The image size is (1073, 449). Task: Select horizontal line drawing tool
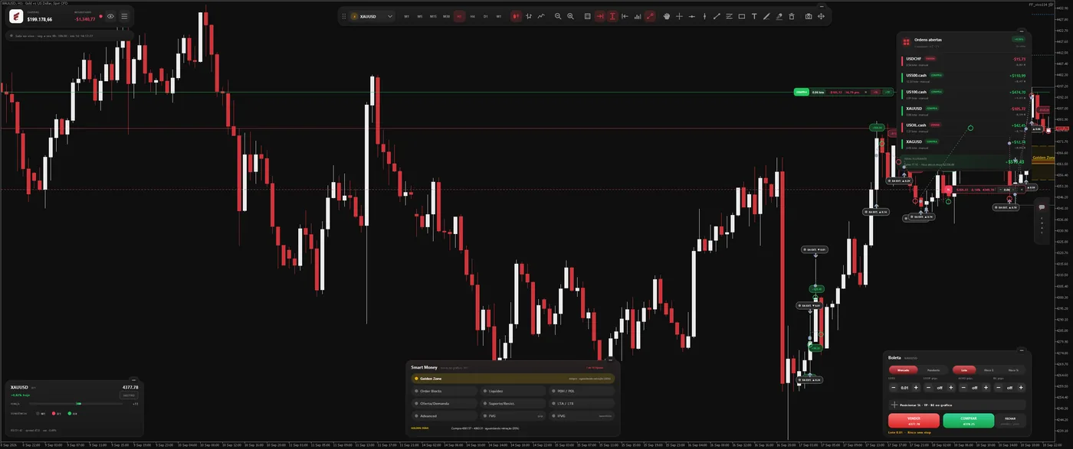[x=691, y=16]
